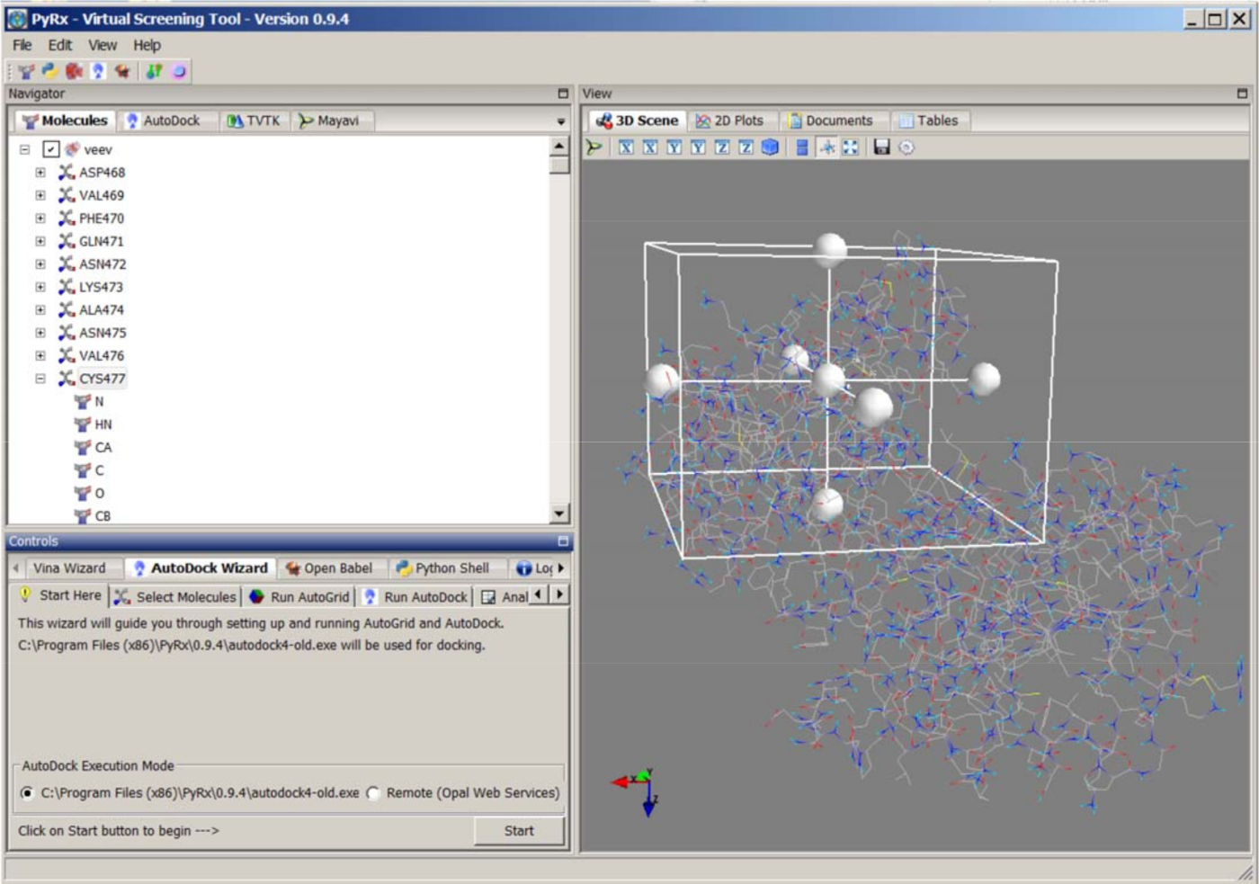Open the Navigator tab overflow dropdown arrow
This screenshot has width=1259, height=884.
pyautogui.click(x=561, y=121)
